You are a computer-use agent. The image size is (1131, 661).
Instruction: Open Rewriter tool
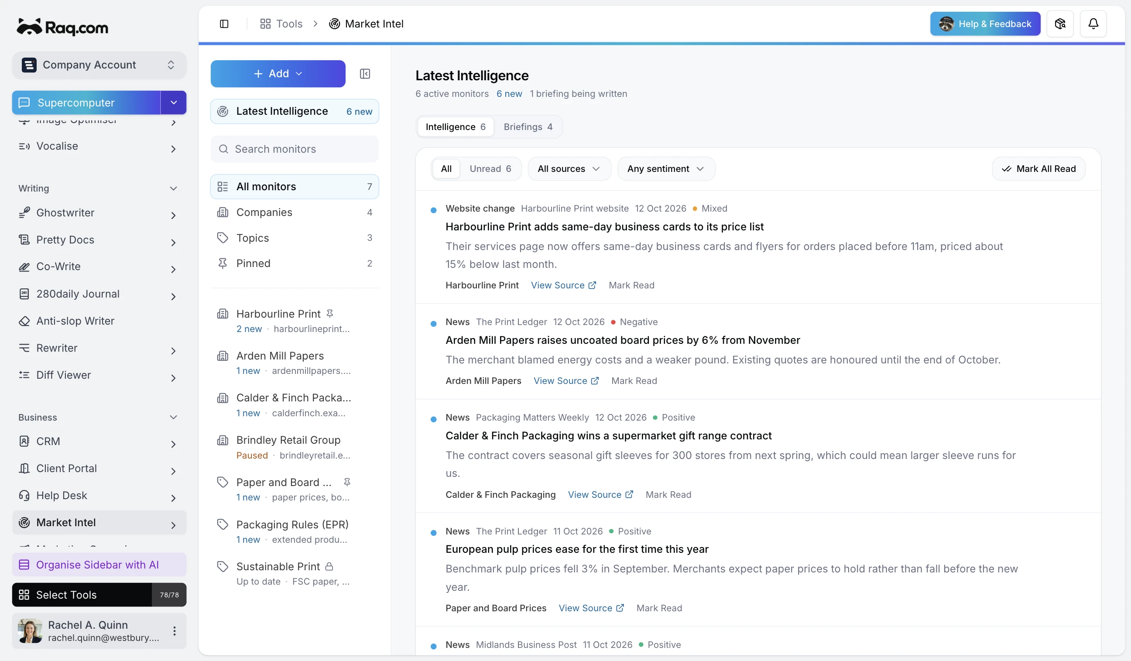[99, 348]
